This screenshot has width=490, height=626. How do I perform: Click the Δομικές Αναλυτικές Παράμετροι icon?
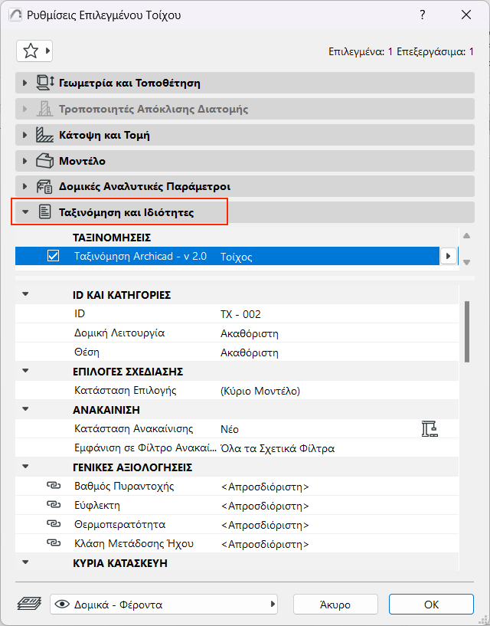[x=45, y=187]
